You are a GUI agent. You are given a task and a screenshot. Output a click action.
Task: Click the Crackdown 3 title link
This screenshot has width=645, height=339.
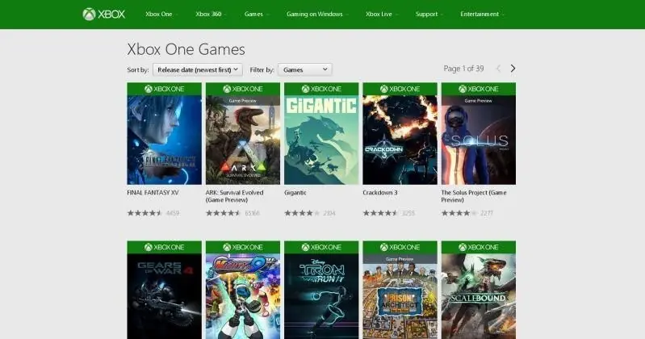pyautogui.click(x=380, y=193)
